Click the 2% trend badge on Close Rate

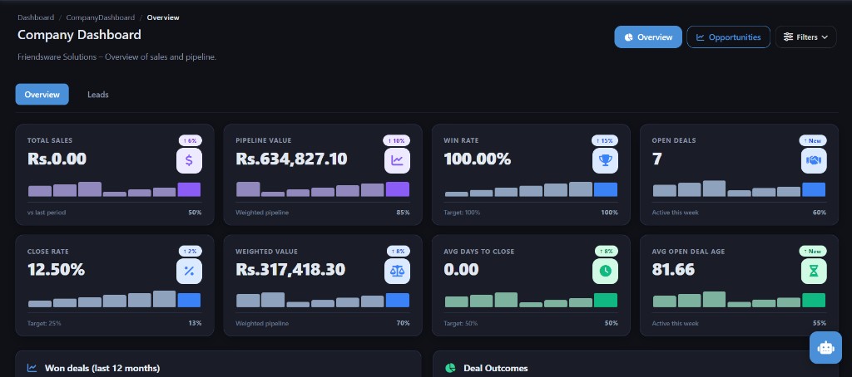tap(191, 251)
